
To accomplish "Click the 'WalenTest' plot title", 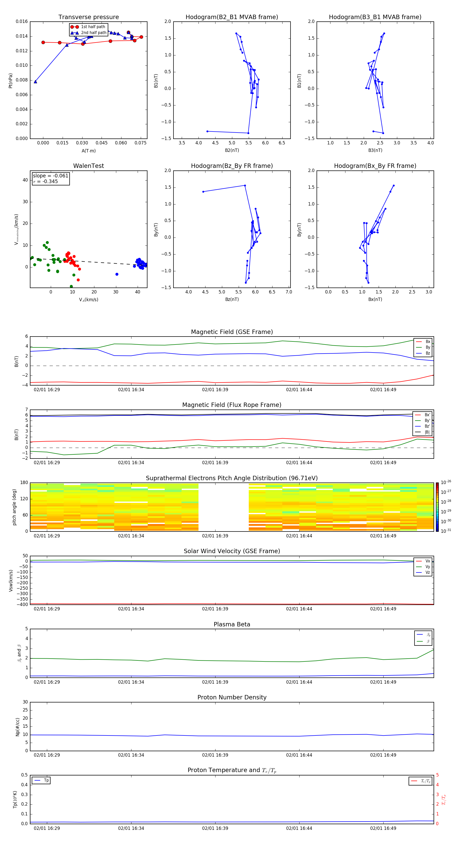I will tap(88, 166).
